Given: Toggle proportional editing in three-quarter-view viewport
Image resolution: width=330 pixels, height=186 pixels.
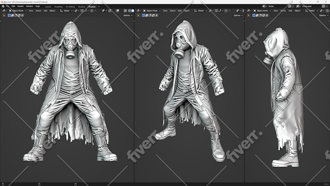Looking at the screenshot, I should tap(226, 11).
